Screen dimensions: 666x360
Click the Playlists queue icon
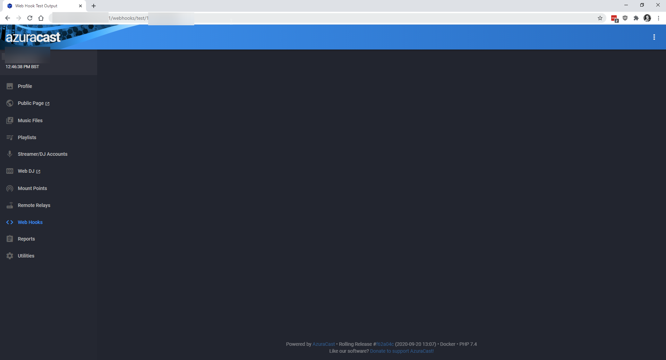point(10,137)
